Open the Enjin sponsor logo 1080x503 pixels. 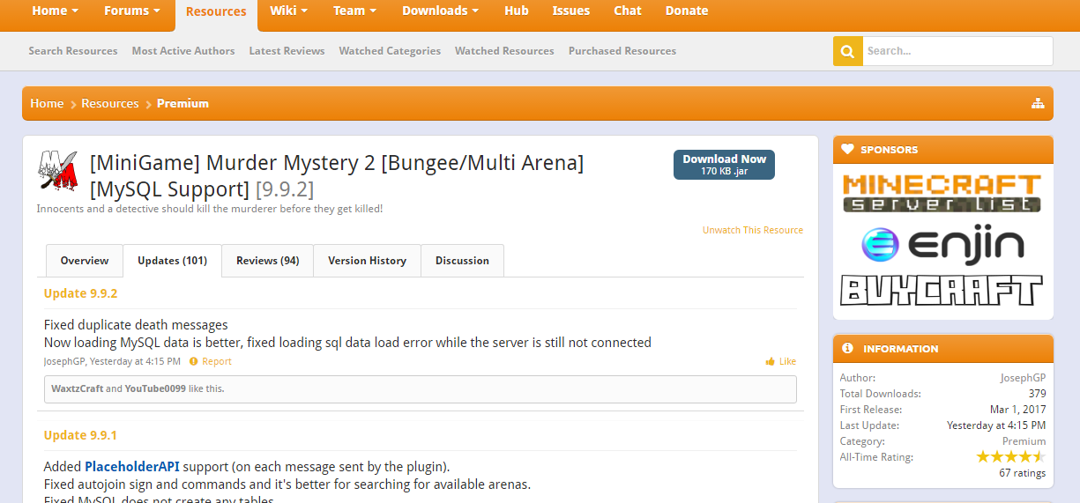coord(942,243)
